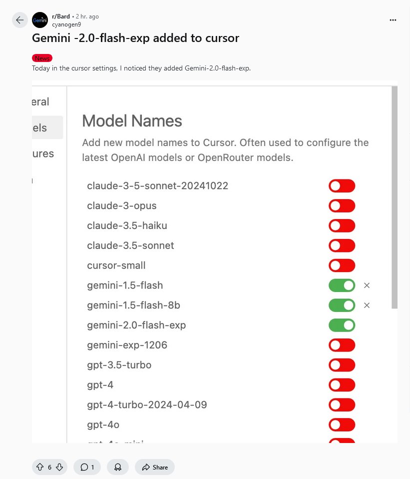The image size is (410, 479).
Task: Click the 'claude-3-opus' model label
Action: pos(122,206)
